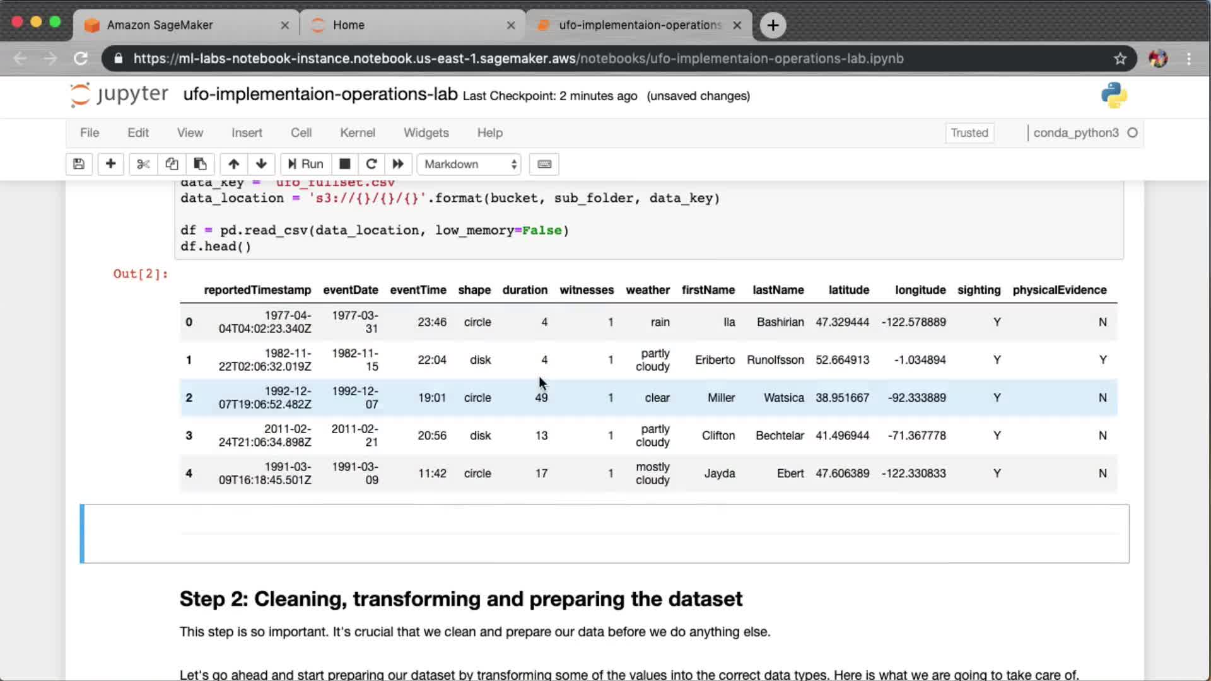The width and height of the screenshot is (1211, 681).
Task: Paste cells below icon
Action: (200, 164)
